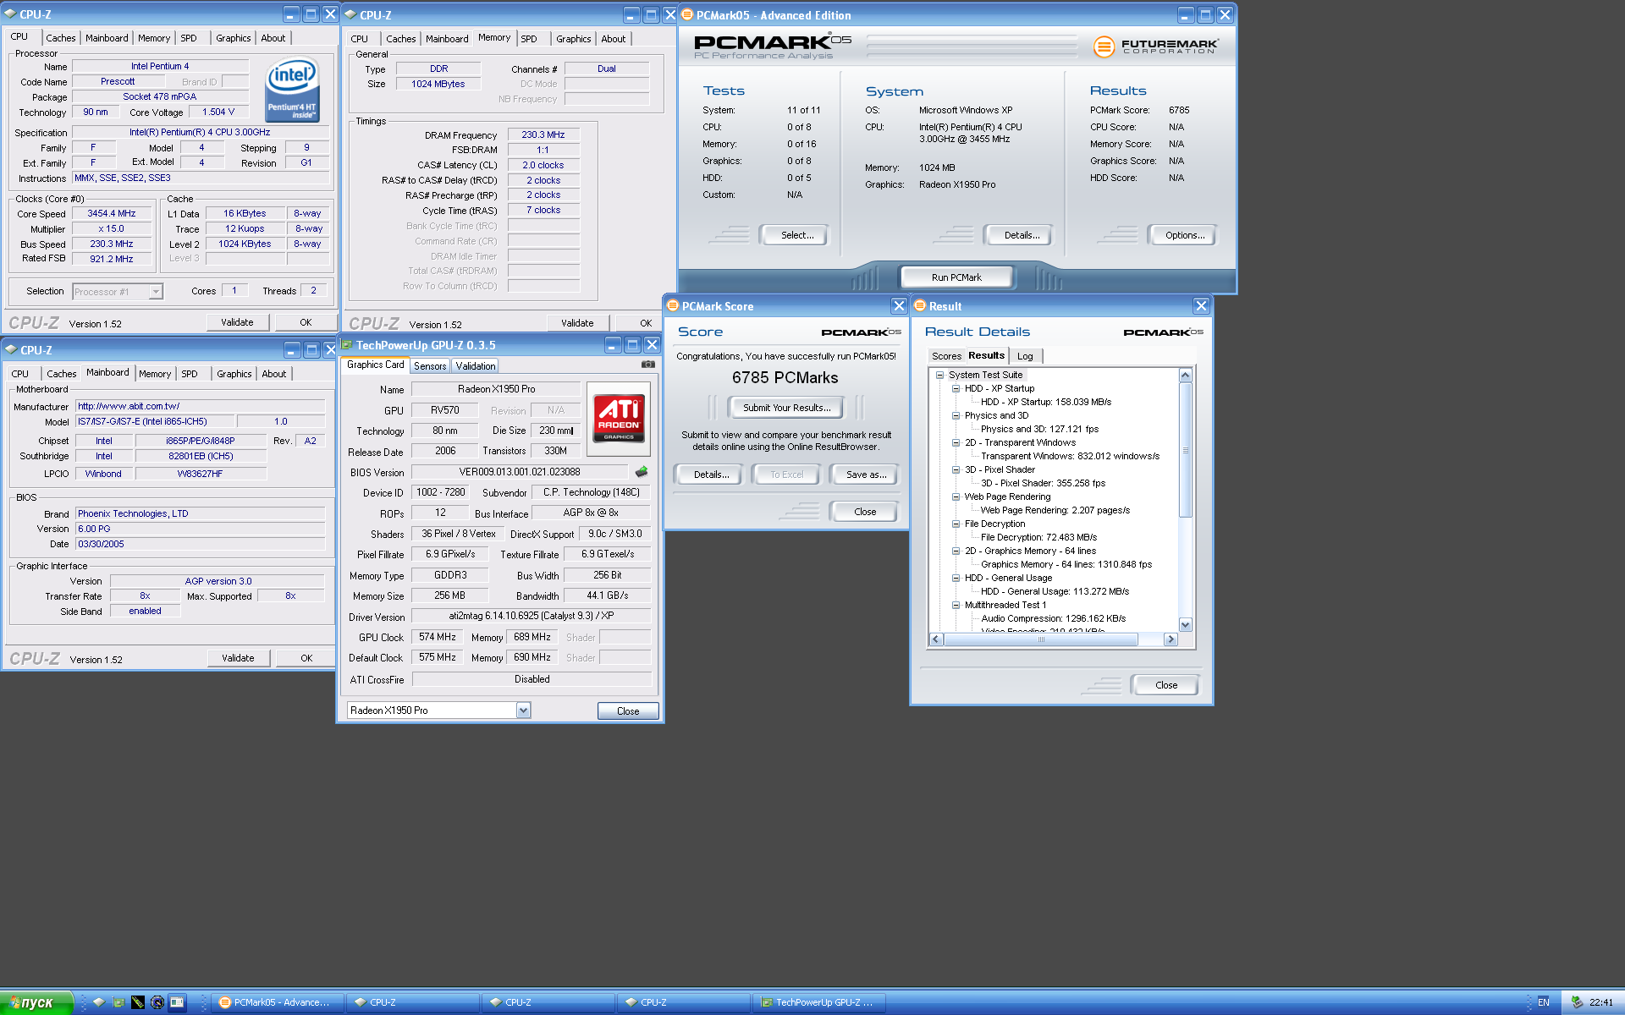Open the Processor #1 selection dropdown
1625x1015 pixels.
(156, 292)
